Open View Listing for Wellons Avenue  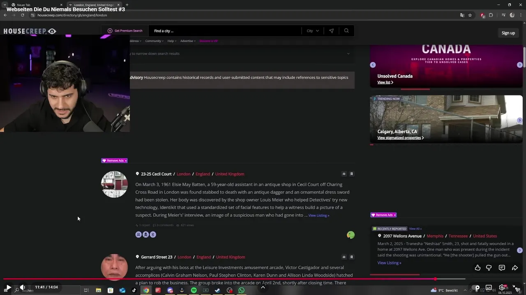(389, 263)
